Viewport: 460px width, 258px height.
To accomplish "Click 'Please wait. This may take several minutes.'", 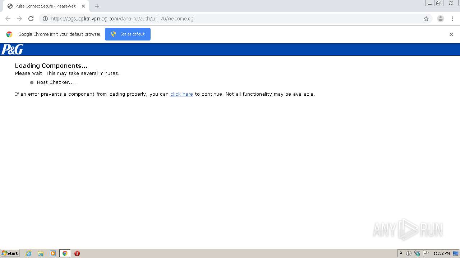I will tap(67, 73).
